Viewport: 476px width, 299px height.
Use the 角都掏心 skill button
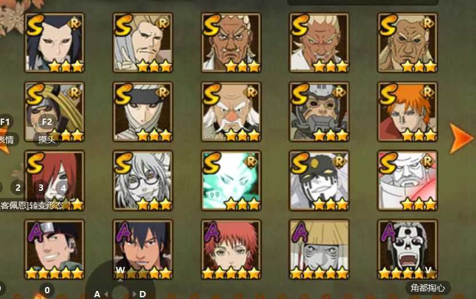(427, 288)
